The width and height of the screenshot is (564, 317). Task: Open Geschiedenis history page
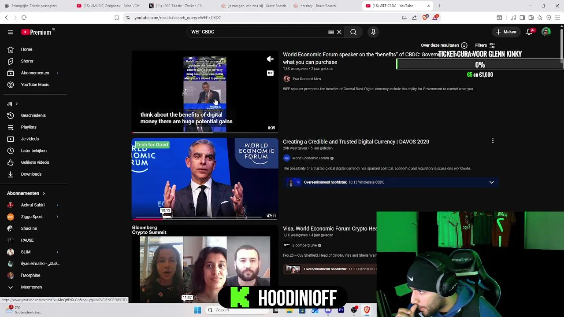point(33,115)
